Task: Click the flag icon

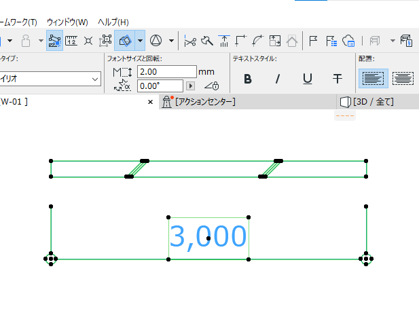Action: 313,41
